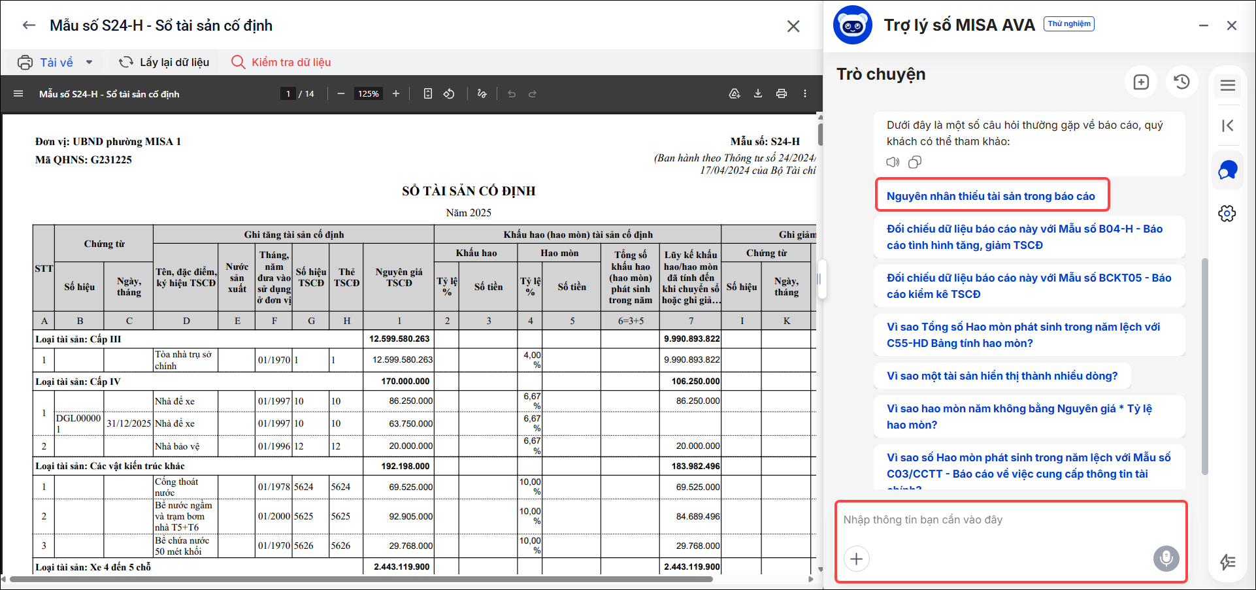Download the PDF with download icon
Viewport: 1256px width, 590px height.
pyautogui.click(x=758, y=93)
